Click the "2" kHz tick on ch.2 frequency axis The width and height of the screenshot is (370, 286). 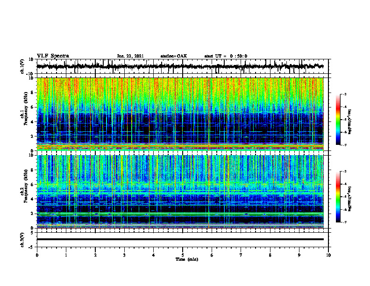point(32,214)
